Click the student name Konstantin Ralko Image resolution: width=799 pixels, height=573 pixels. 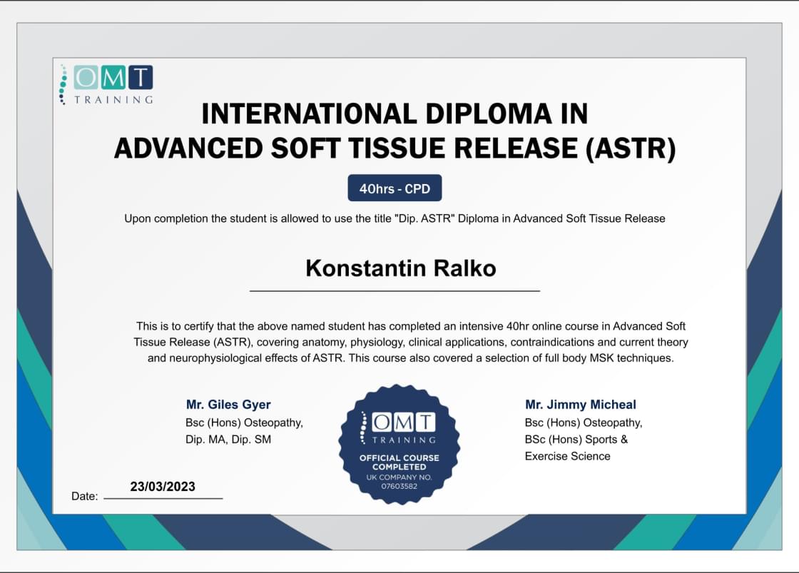click(x=400, y=268)
